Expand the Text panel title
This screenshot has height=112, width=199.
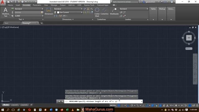click(21, 19)
